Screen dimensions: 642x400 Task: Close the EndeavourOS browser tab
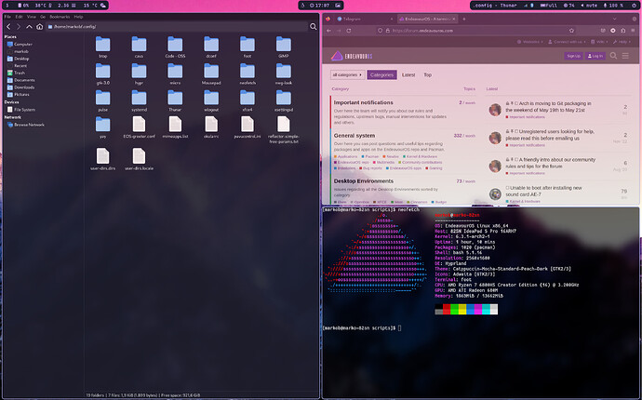454,19
